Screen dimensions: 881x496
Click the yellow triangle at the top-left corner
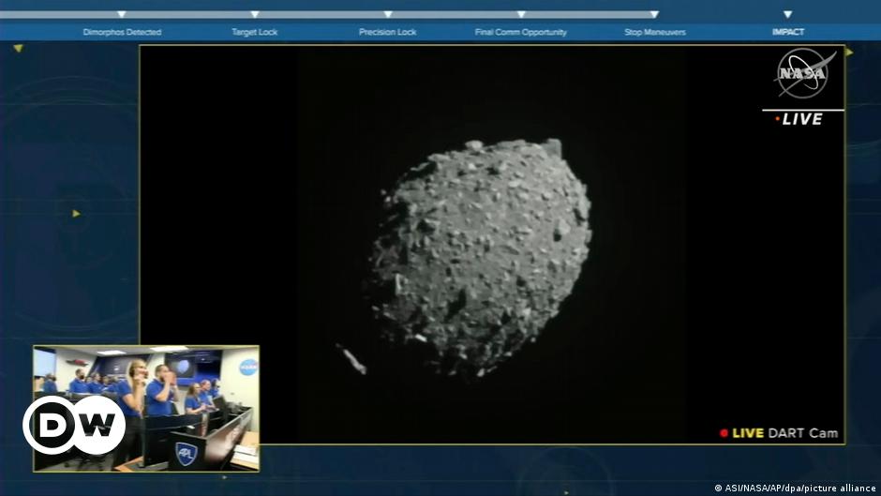(x=18, y=48)
